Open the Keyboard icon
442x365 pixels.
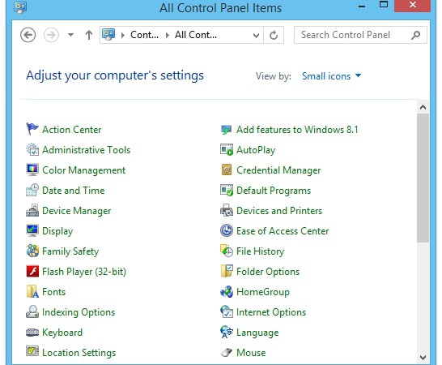pyautogui.click(x=32, y=333)
